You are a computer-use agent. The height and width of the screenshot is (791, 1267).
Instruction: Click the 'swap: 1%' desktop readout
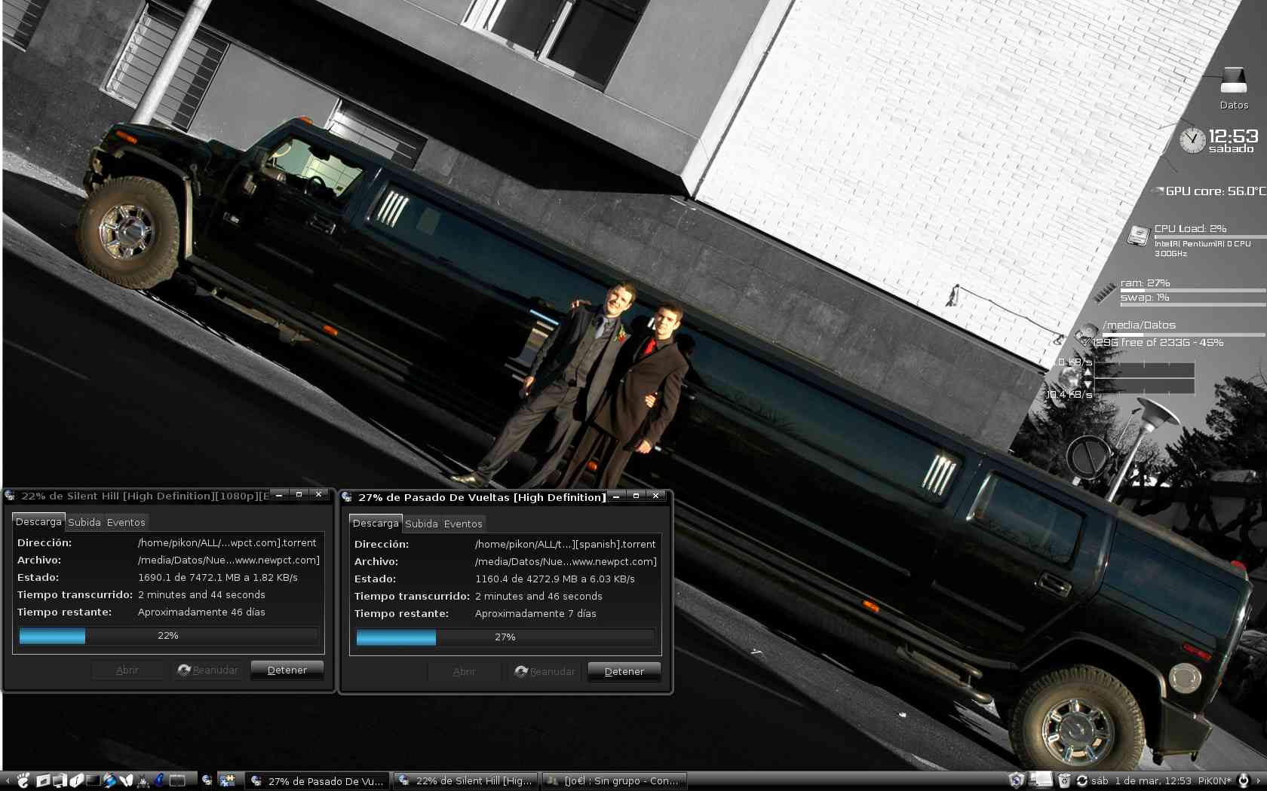pyautogui.click(x=1145, y=298)
